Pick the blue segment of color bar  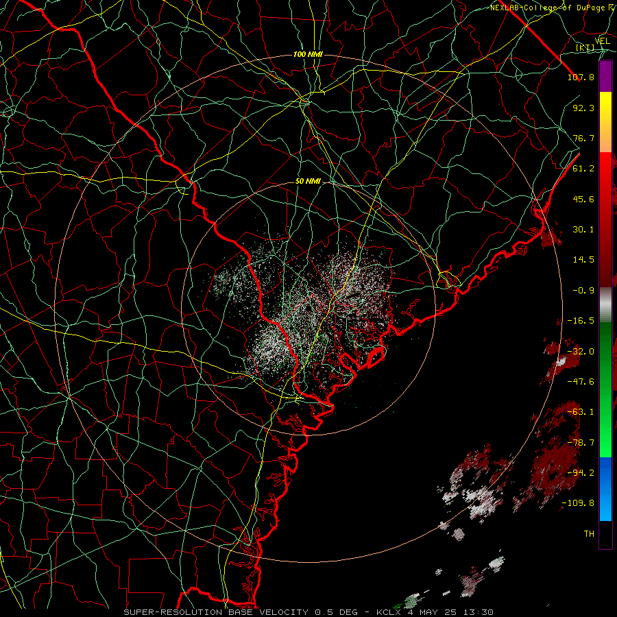tap(605, 489)
